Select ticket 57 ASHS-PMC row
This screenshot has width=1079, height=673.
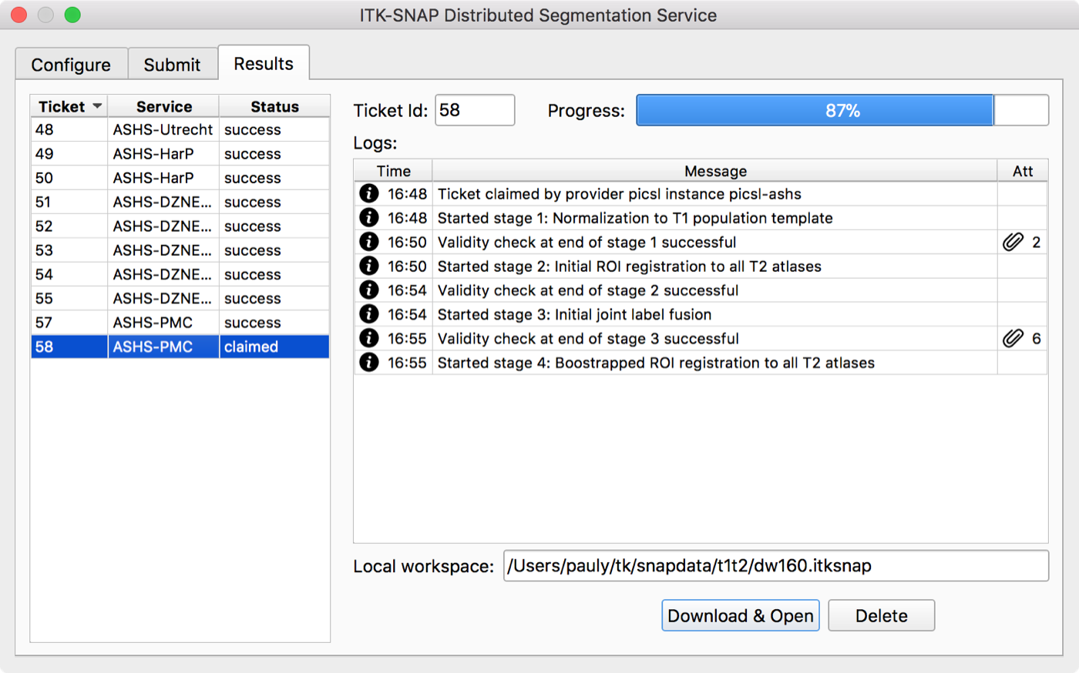[x=180, y=323]
